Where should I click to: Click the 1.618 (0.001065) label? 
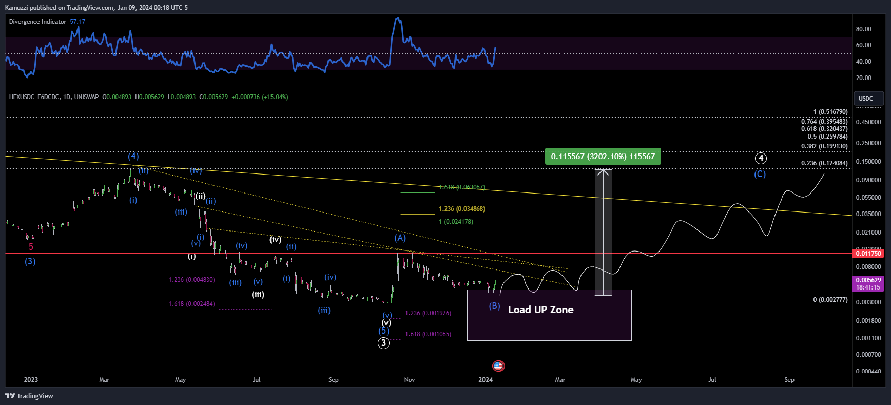pyautogui.click(x=428, y=334)
